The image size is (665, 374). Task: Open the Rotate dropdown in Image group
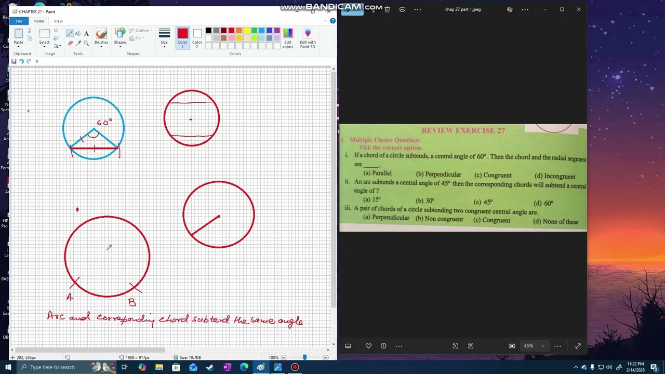pyautogui.click(x=57, y=46)
